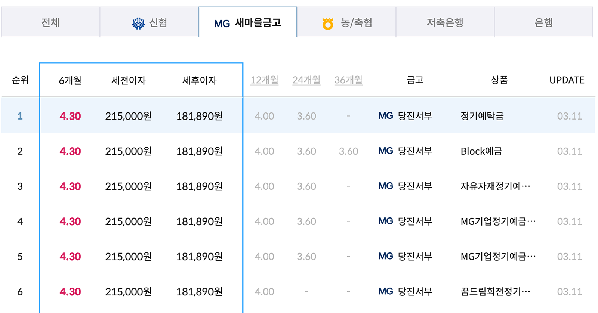
Task: Click the UPDATE column header
Action: point(567,80)
